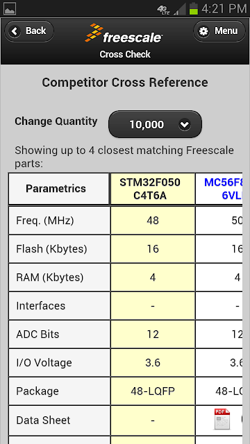Tap the Menu button
Image resolution: width=250 pixels, height=444 pixels.
point(219,31)
